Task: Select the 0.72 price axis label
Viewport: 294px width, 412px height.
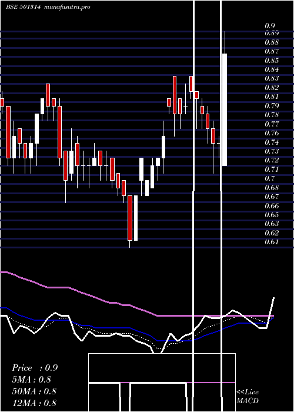Action: (272, 160)
